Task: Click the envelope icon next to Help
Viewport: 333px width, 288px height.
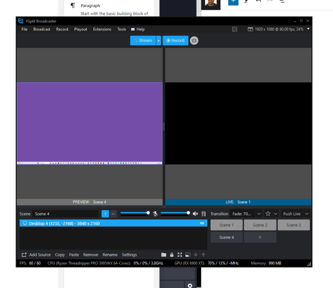Action: tap(133, 29)
